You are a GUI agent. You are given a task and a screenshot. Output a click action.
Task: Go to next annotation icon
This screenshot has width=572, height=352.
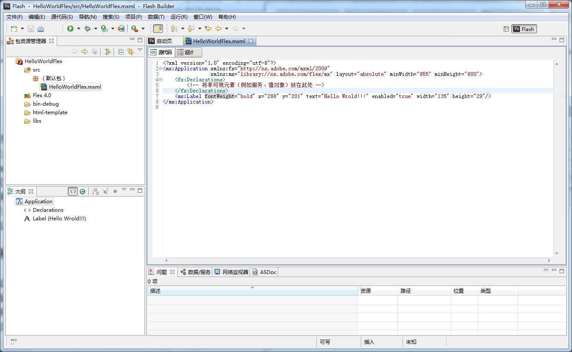coord(174,29)
